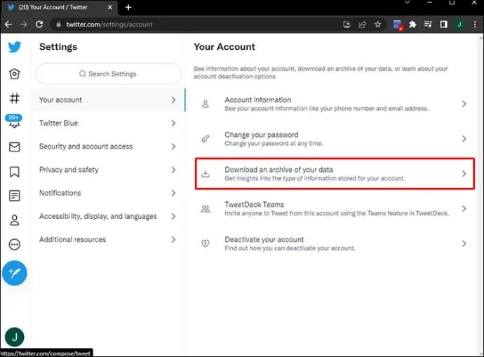Open Notifications bell with 20+ badge
Image resolution: width=484 pixels, height=357 pixels.
tap(14, 121)
